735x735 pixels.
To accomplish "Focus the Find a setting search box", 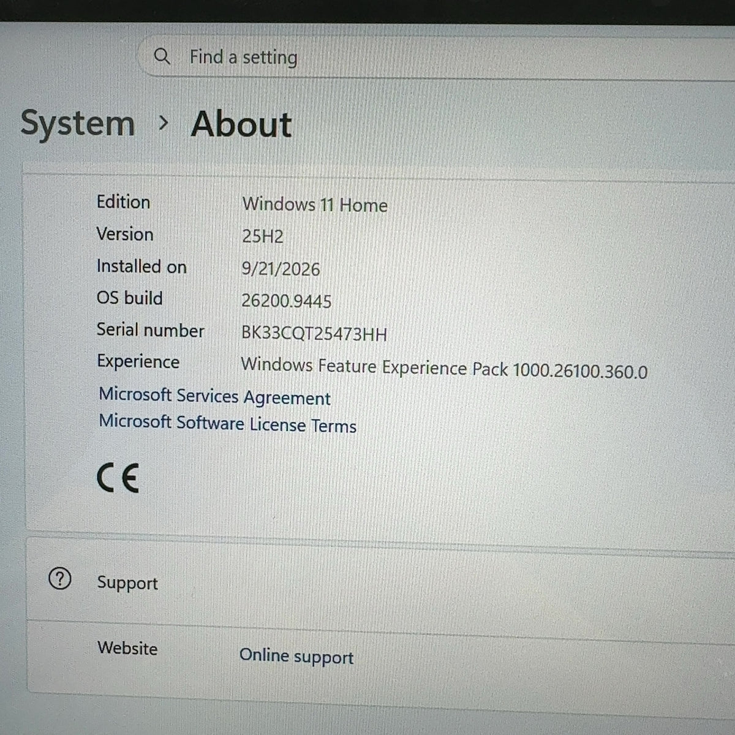I will [x=436, y=57].
